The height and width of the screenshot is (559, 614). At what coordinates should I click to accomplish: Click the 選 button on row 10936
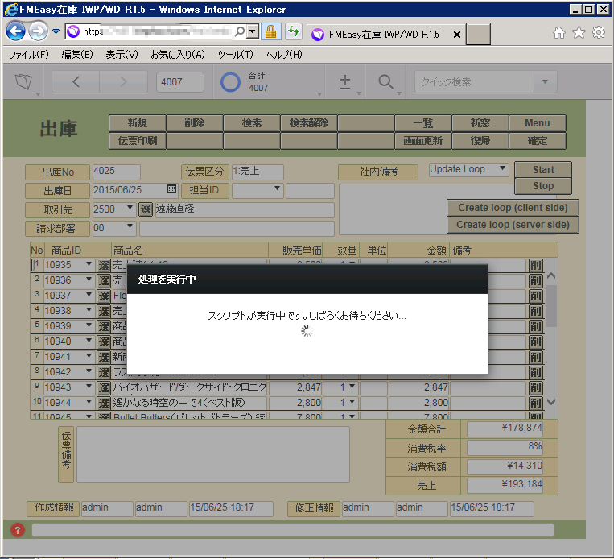pos(104,280)
